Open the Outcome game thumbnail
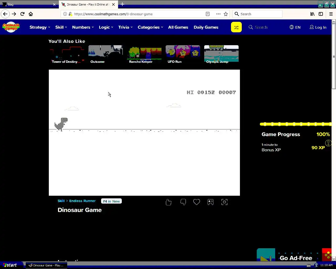 106,54
